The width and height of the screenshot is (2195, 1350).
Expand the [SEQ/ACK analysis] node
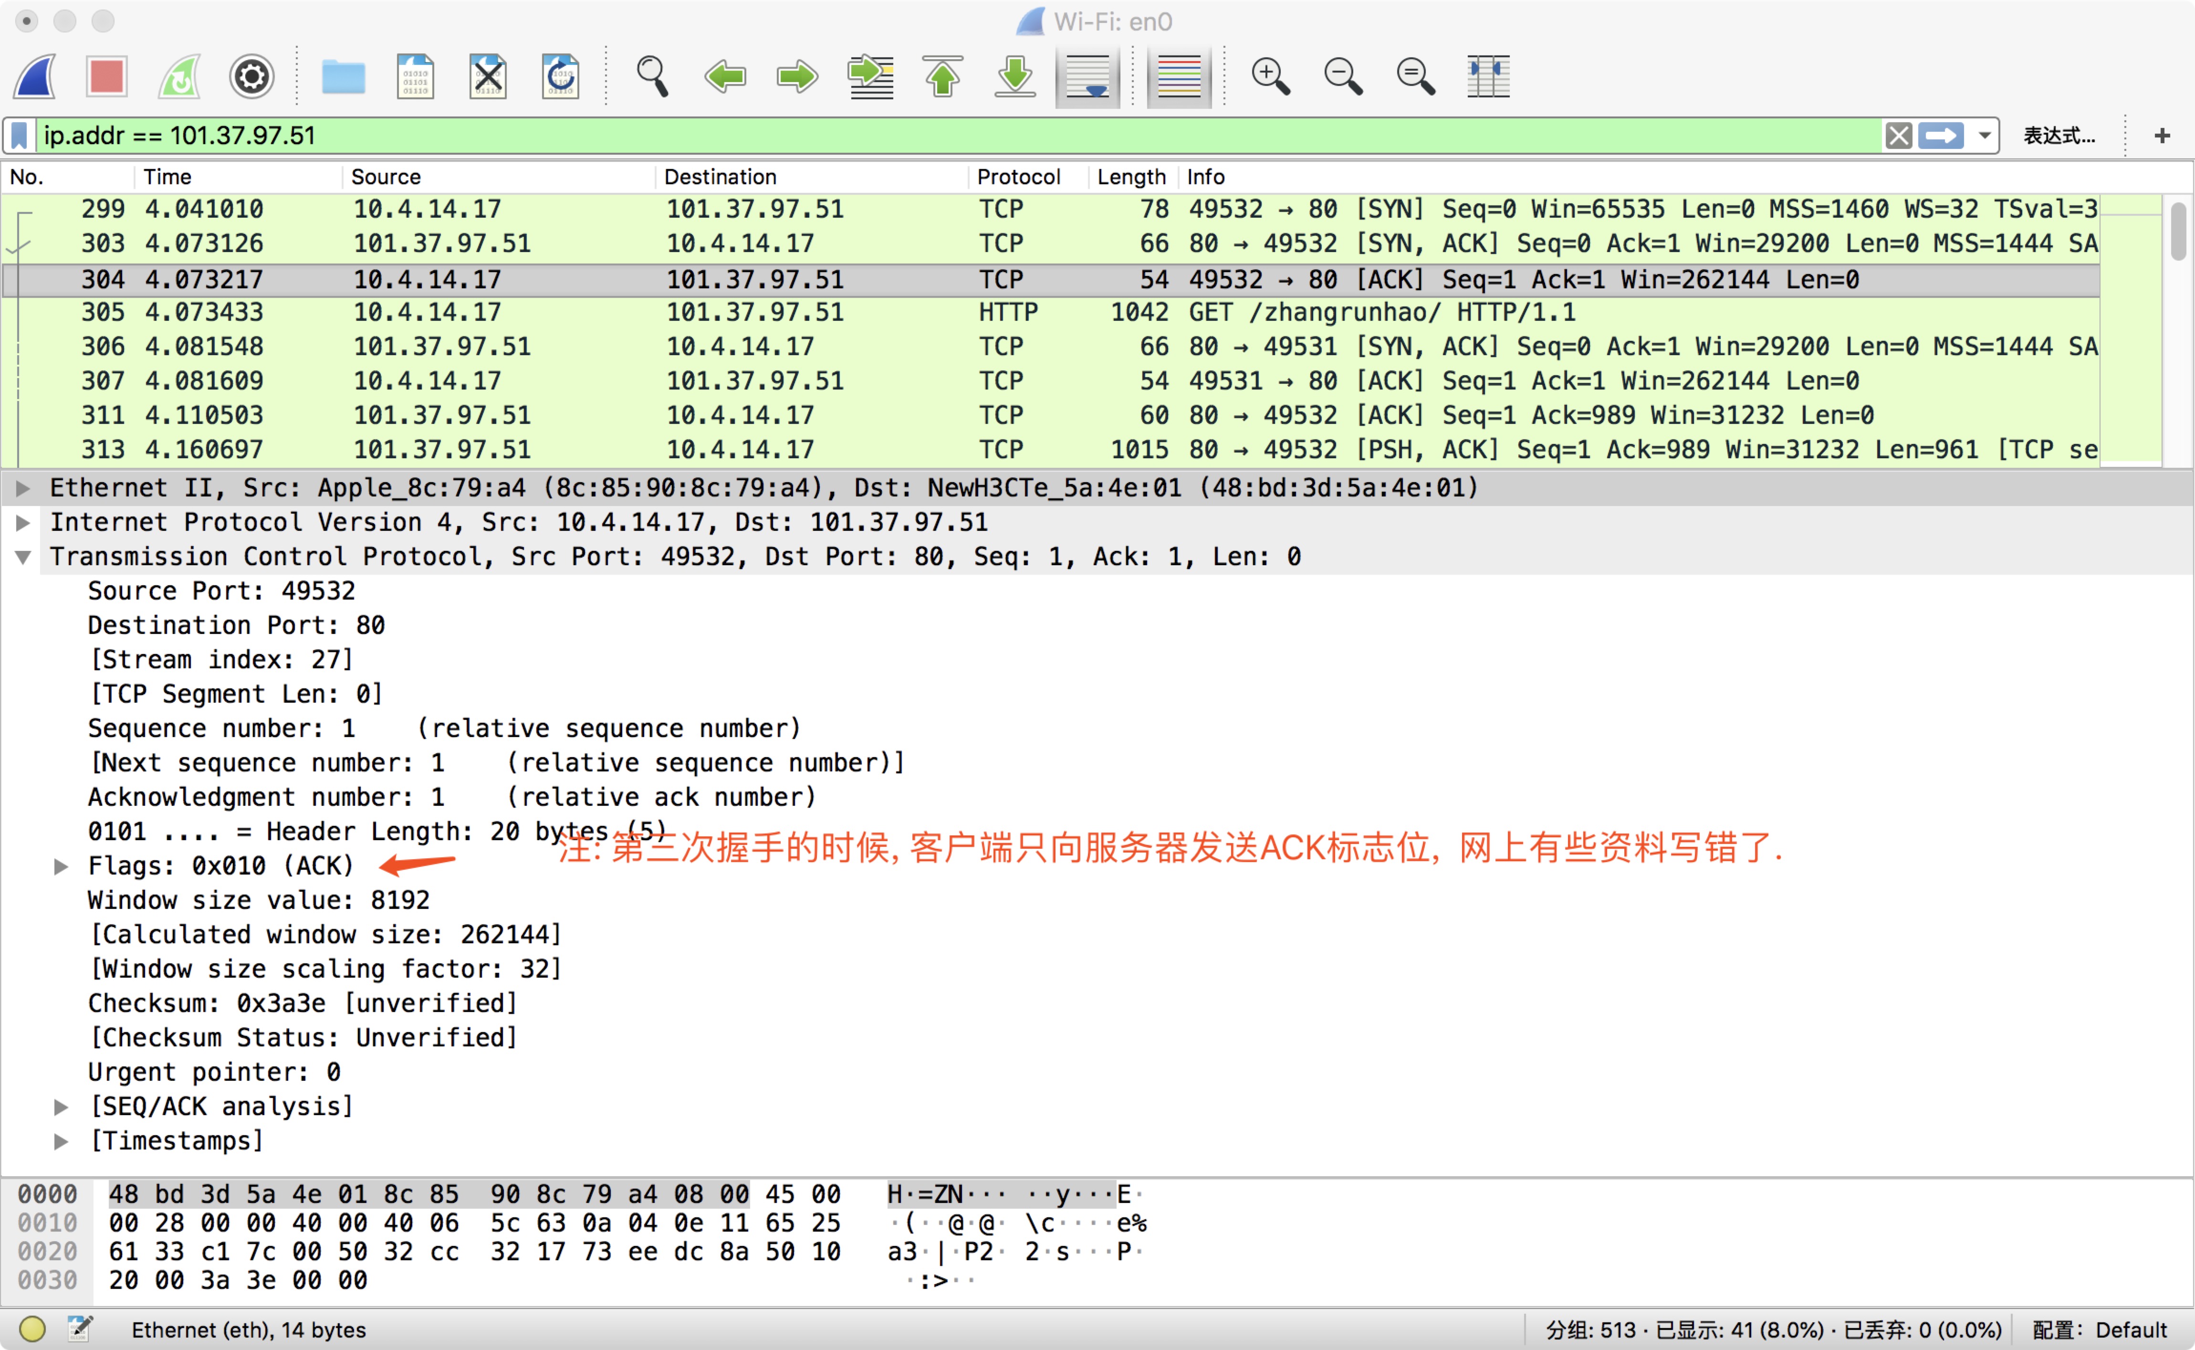(61, 1107)
